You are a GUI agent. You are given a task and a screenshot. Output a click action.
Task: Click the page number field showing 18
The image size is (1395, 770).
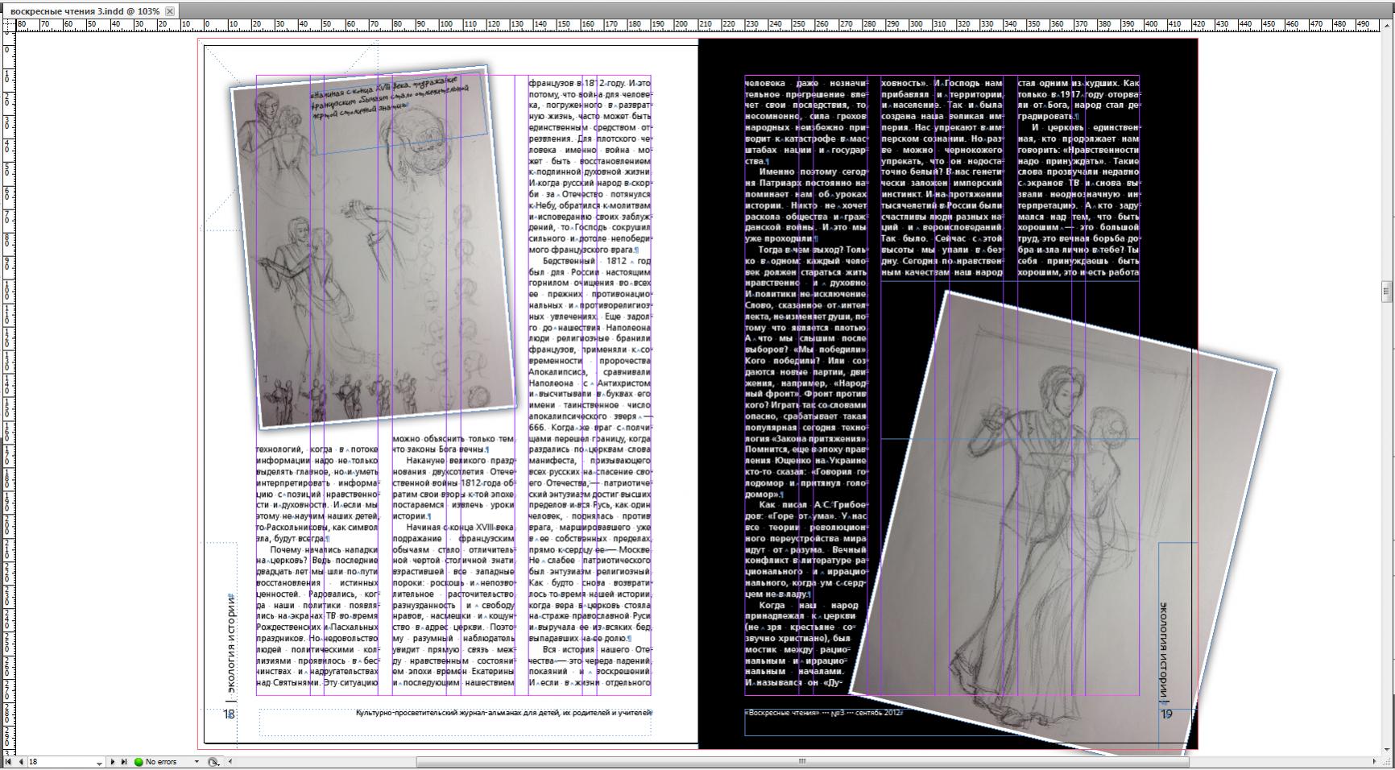(61, 761)
